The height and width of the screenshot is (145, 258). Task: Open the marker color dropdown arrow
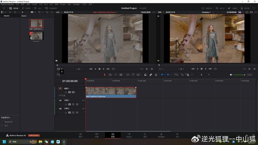[x=171, y=75]
